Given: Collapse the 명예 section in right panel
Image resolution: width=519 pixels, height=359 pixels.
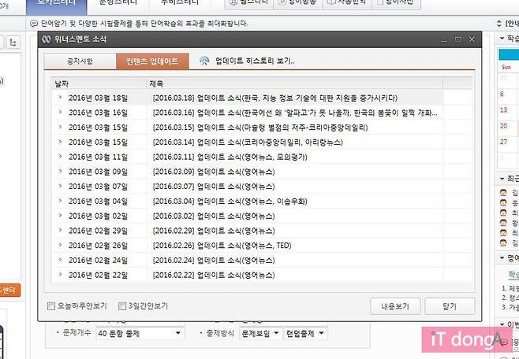Looking at the screenshot, I should click(502, 257).
